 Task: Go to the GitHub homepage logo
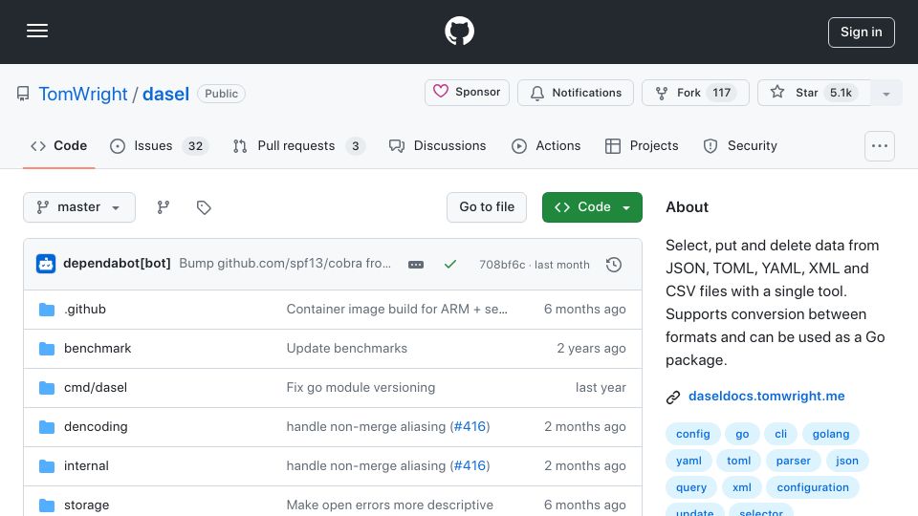[x=459, y=31]
